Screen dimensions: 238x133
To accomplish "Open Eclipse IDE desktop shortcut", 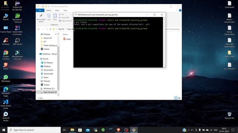I will 17,6.
